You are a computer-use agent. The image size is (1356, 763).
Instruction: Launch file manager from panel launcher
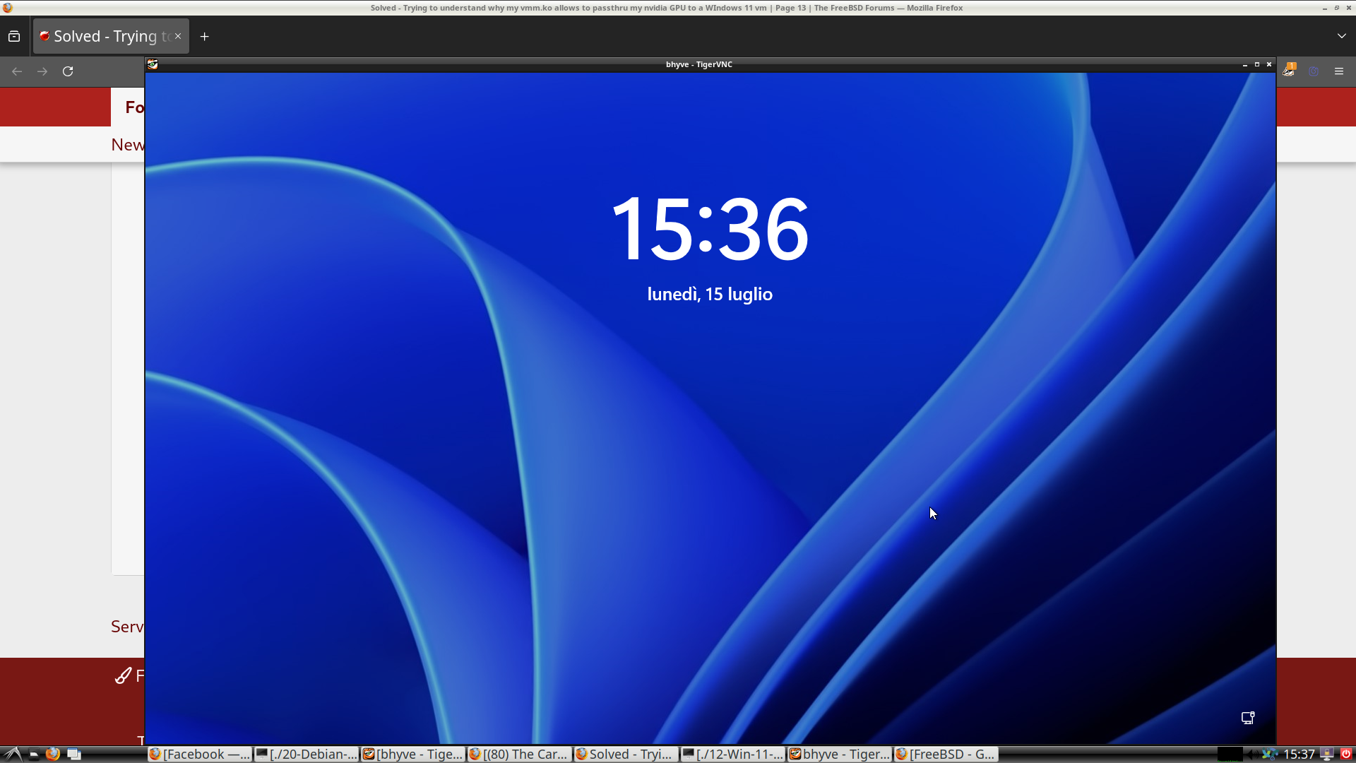[x=33, y=755]
